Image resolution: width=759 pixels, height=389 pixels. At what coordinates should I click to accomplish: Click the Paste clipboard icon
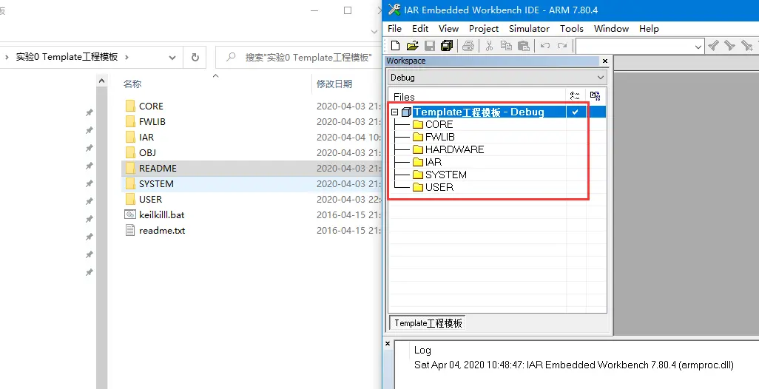pos(523,46)
